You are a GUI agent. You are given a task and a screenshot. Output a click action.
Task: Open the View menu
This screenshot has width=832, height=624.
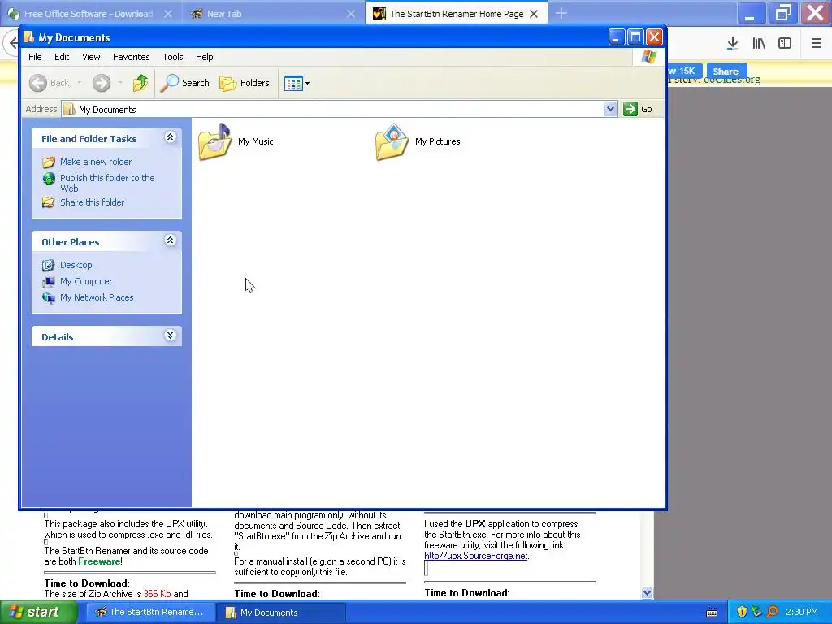pyautogui.click(x=91, y=57)
